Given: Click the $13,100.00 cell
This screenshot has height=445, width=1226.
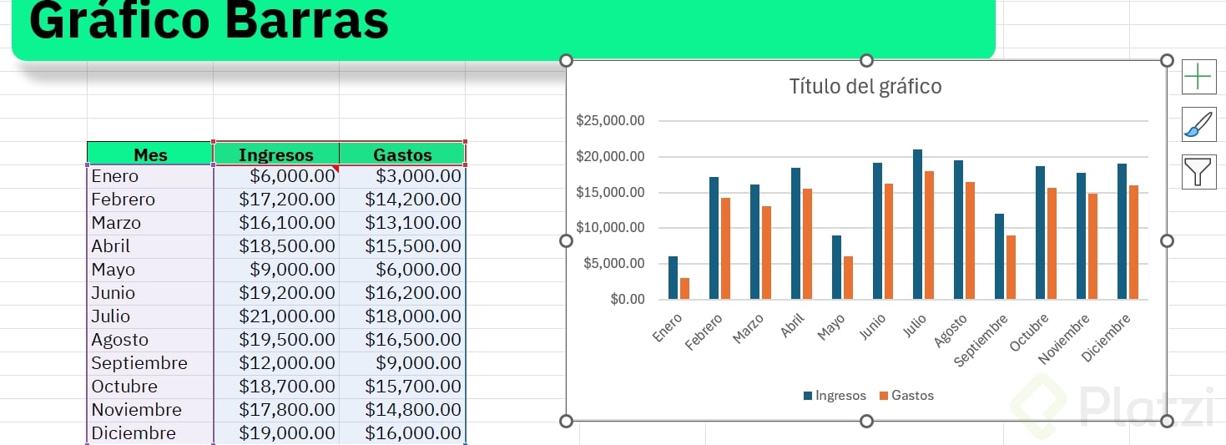Looking at the screenshot, I should 402,223.
